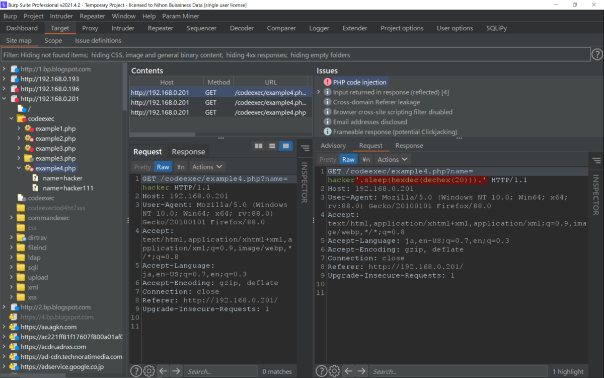The height and width of the screenshot is (378, 604).
Task: Click the site map tree vertical scrollbar
Action: [125, 87]
